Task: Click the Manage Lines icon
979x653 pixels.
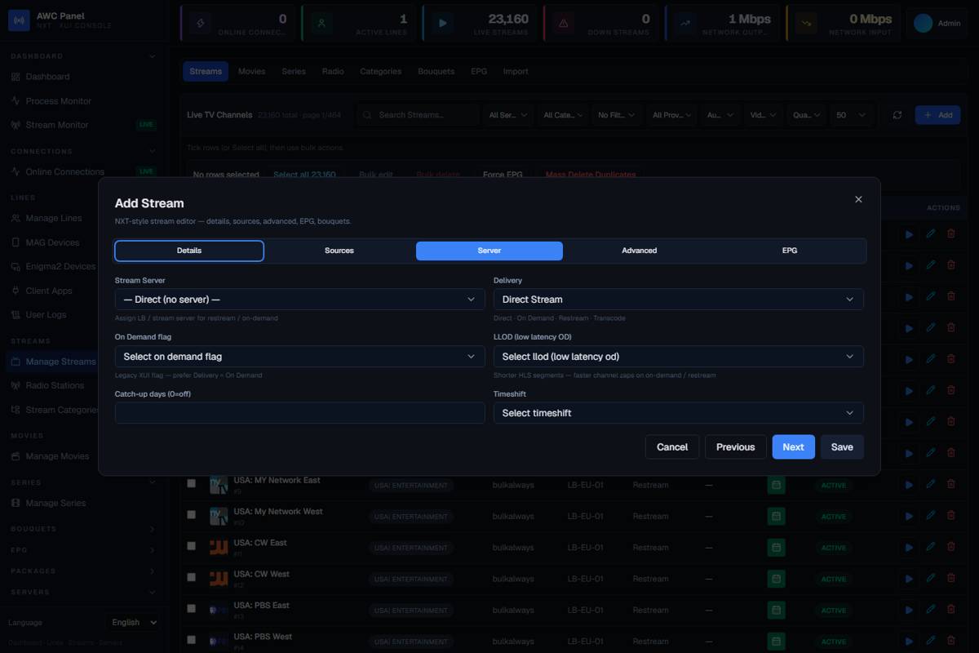Action: 16,219
